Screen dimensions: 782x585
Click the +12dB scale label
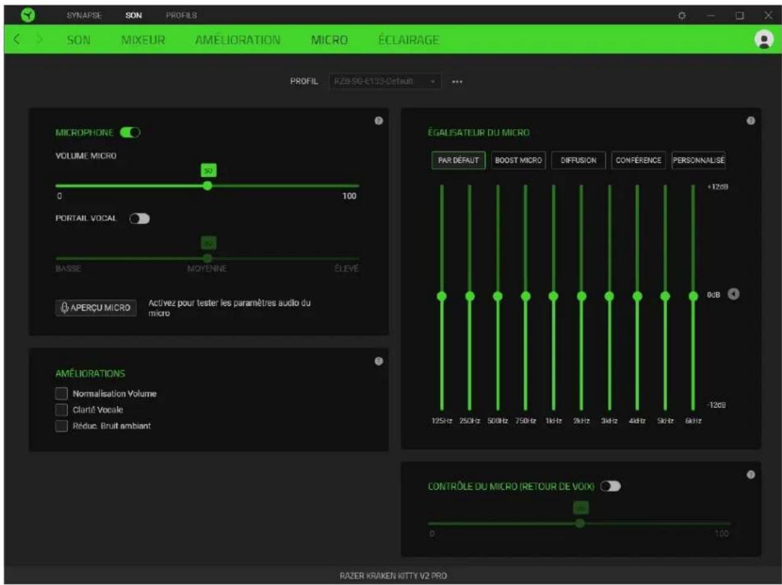tap(717, 186)
